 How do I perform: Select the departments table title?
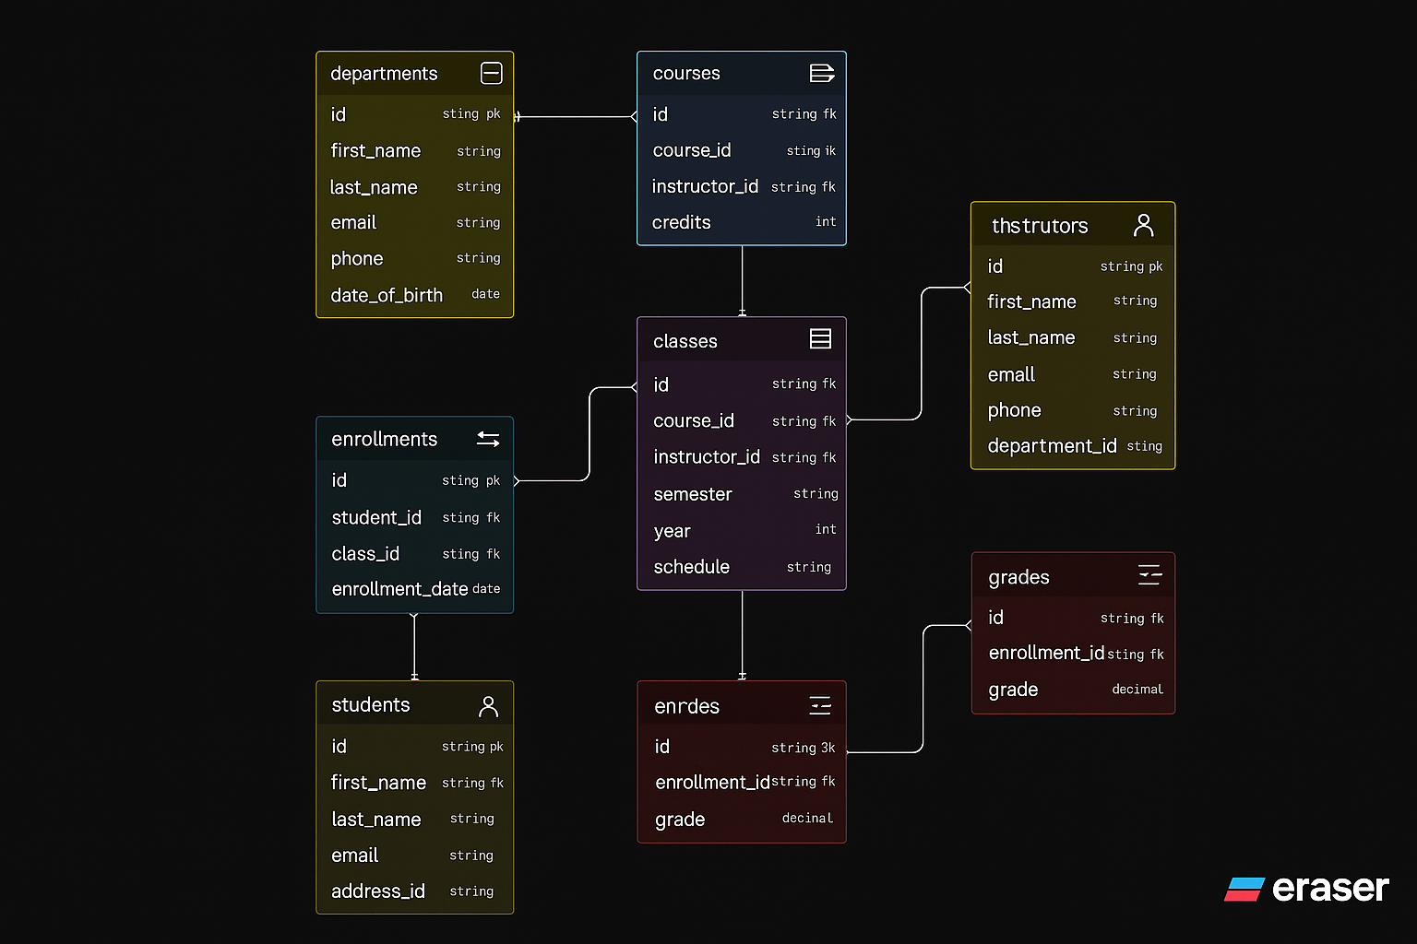click(384, 73)
